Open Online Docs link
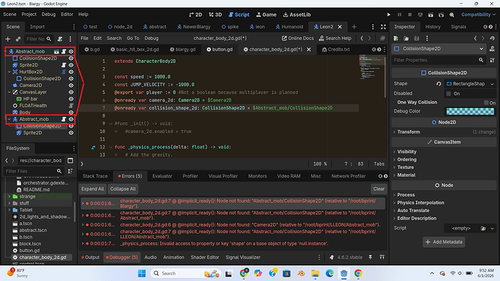The width and height of the screenshot is (500, 281). 298,38
